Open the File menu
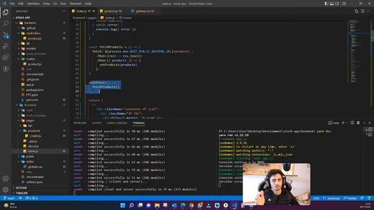 12,3
